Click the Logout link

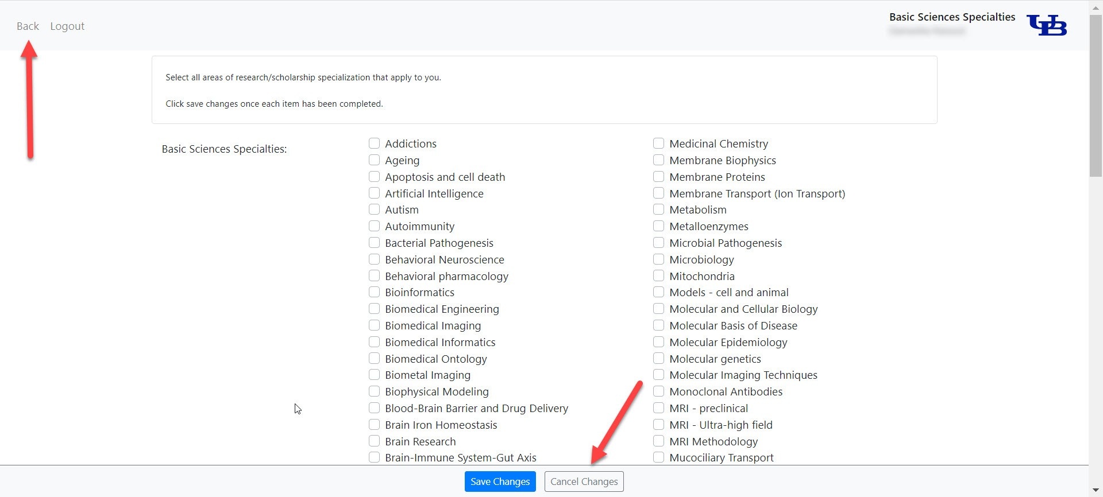[67, 26]
